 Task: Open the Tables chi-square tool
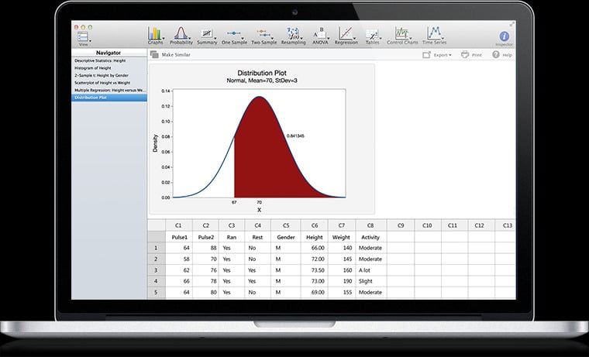pos(373,36)
